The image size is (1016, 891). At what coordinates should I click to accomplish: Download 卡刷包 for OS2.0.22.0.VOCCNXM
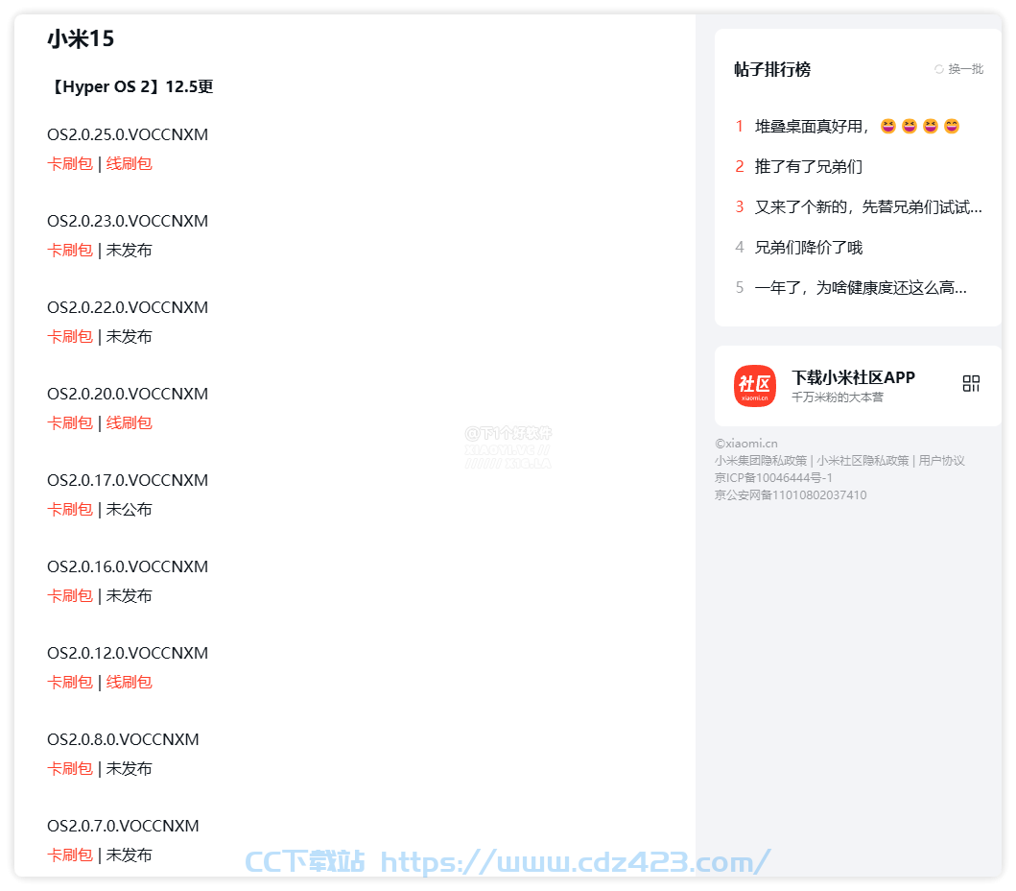coord(70,336)
